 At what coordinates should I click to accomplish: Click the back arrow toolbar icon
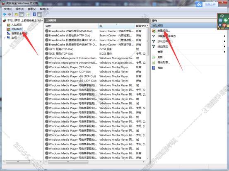[5, 14]
